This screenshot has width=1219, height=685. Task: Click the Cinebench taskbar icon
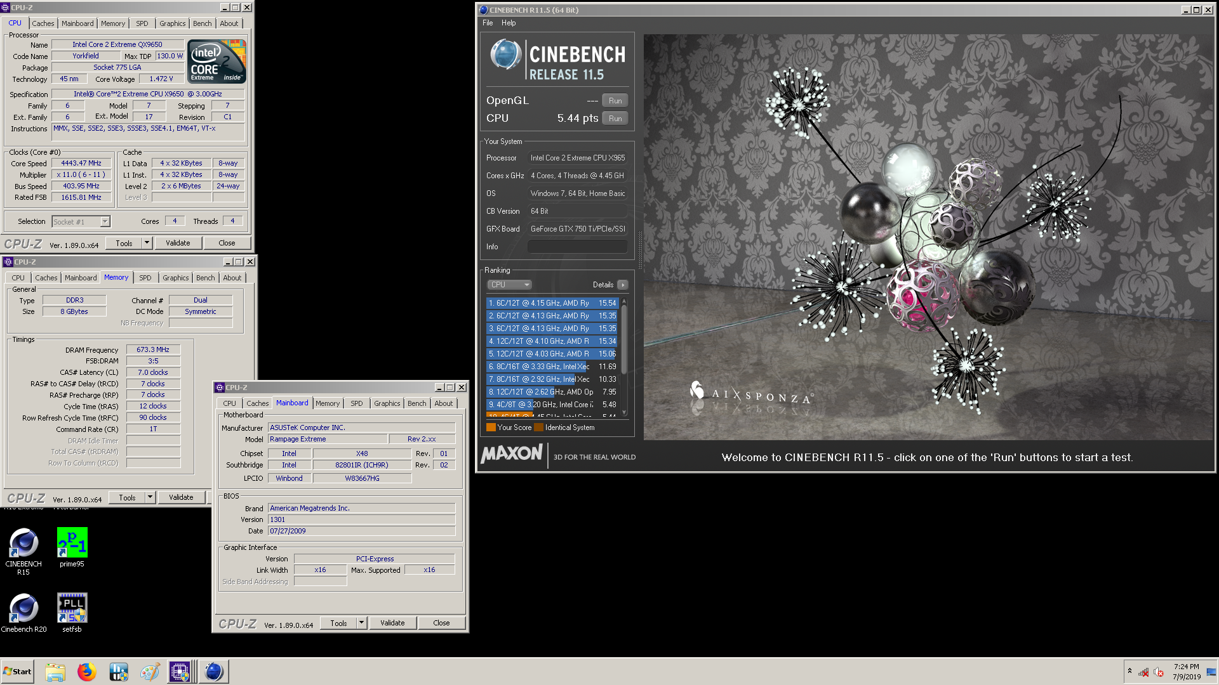pos(214,672)
